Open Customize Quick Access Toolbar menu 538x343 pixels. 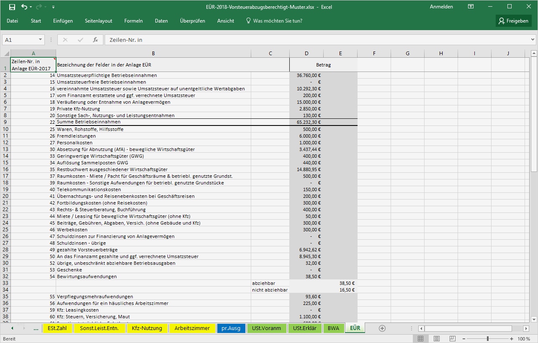coord(53,7)
